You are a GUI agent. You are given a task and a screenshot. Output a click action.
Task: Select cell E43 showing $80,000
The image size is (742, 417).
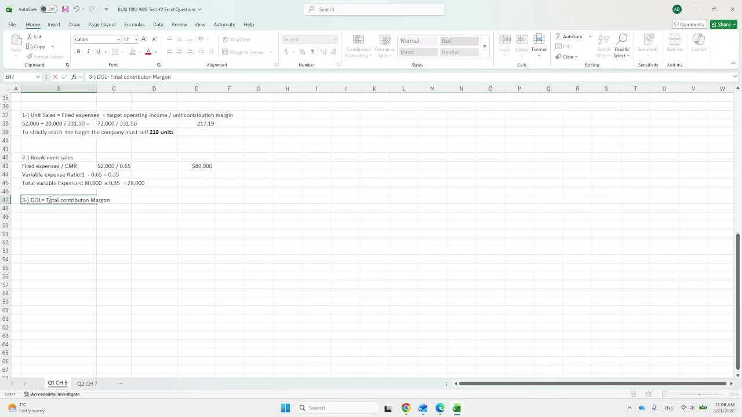point(196,166)
